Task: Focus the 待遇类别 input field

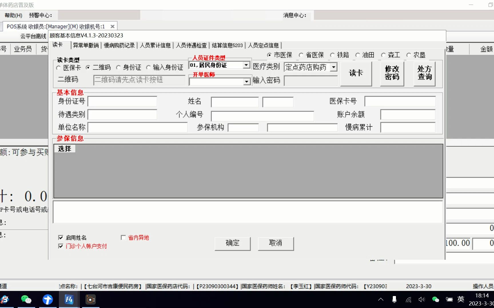Action: click(122, 115)
